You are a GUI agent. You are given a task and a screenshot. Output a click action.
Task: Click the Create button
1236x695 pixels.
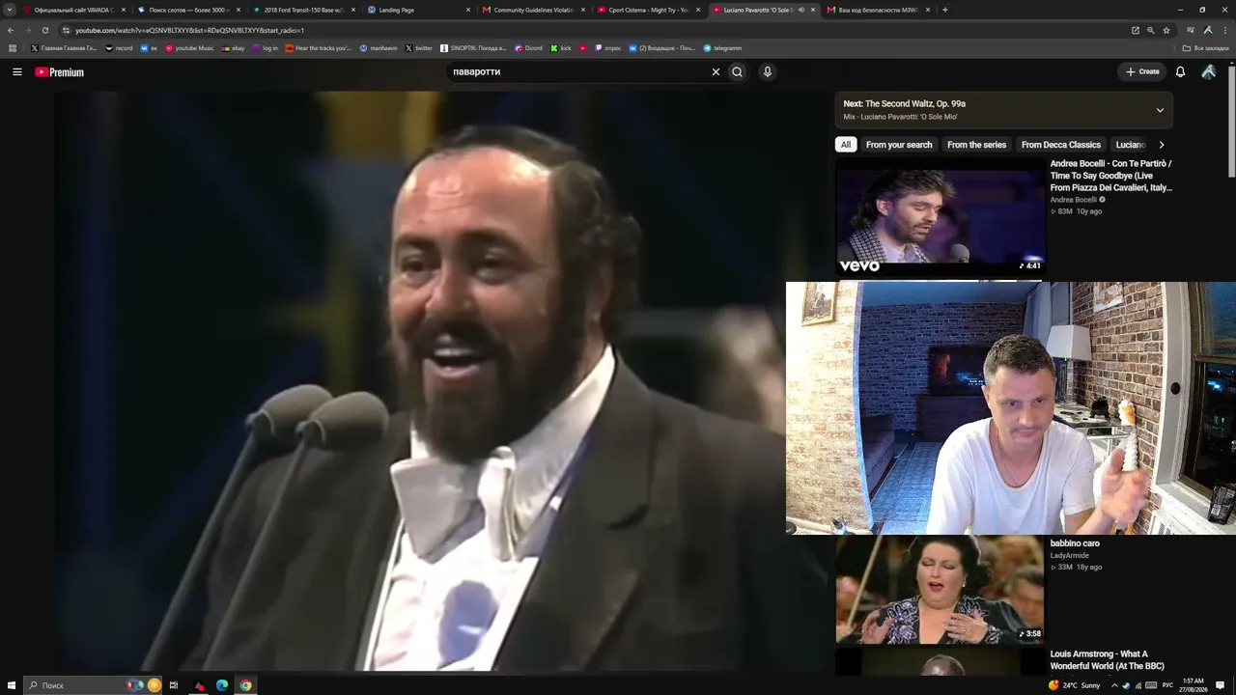[1142, 71]
